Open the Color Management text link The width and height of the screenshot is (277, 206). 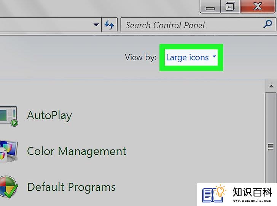pyautogui.click(x=77, y=151)
